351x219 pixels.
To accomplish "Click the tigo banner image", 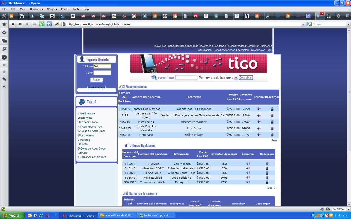I will coord(198,64).
